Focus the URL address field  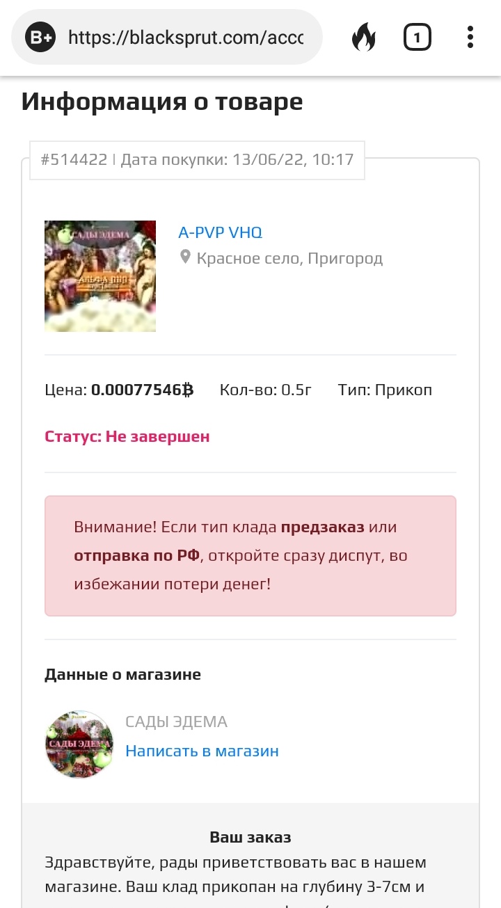(185, 37)
